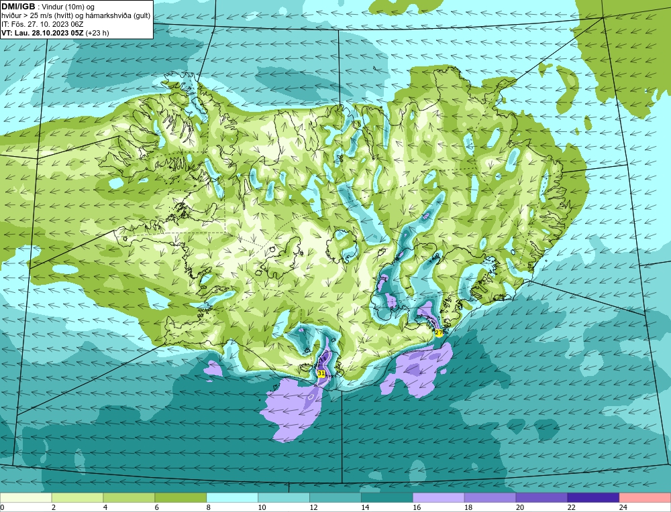Click the 'IT: Fös. 27. 10. 2023 06Z' line
This screenshot has width=671, height=512.
coord(42,24)
